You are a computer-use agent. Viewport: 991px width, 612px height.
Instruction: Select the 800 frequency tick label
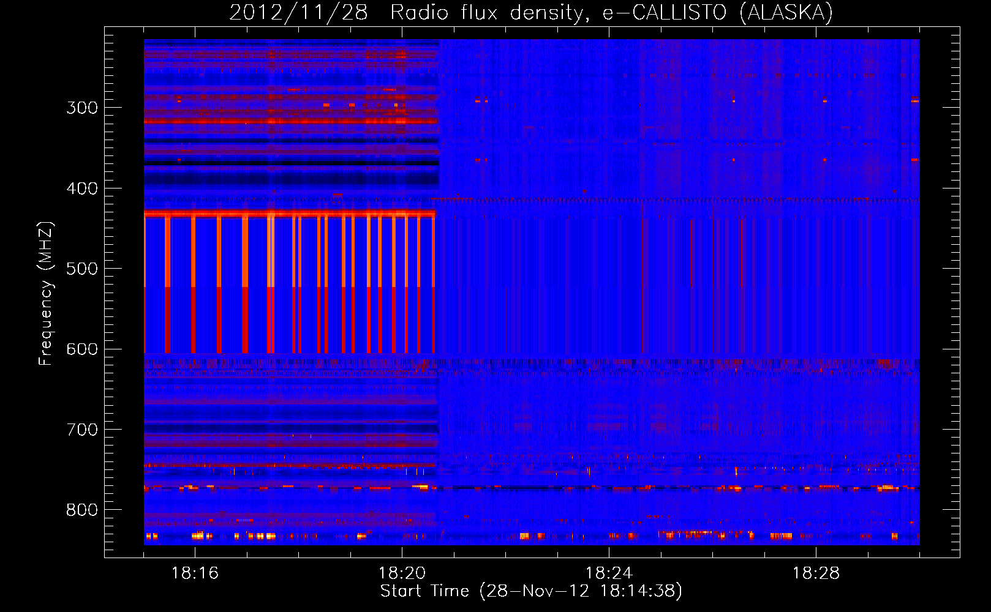(x=82, y=510)
